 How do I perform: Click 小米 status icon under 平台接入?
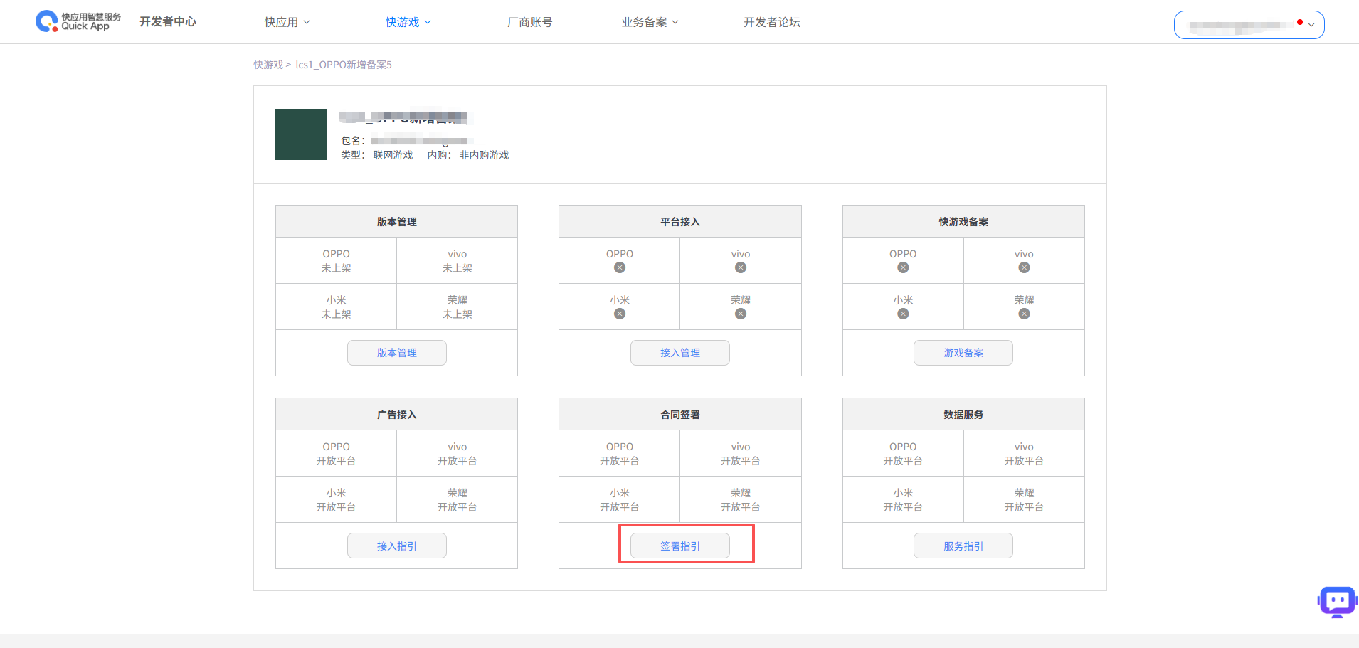[620, 314]
